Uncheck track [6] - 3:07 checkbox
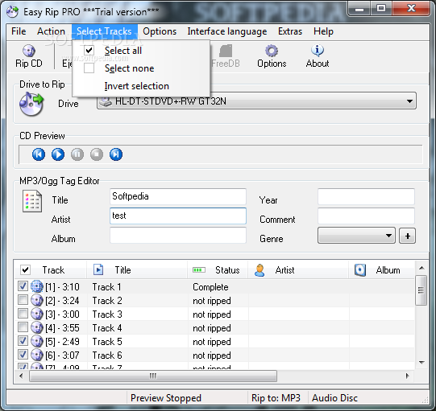The height and width of the screenshot is (411, 436). pos(23,354)
